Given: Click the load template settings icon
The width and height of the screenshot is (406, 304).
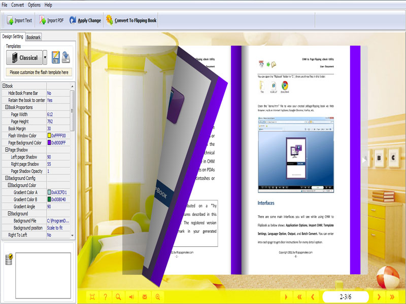Looking at the screenshot, I should pos(65,57).
